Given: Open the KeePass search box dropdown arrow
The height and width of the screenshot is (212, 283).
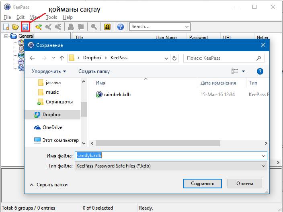Looking at the screenshot, I should [x=187, y=27].
